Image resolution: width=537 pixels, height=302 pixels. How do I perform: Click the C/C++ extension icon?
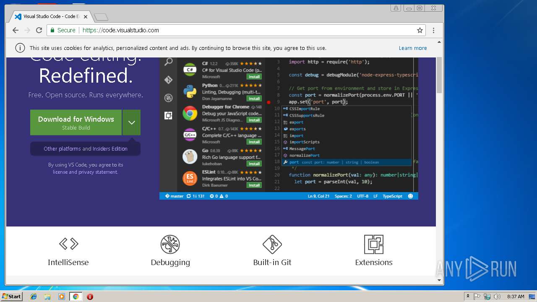coord(190,135)
